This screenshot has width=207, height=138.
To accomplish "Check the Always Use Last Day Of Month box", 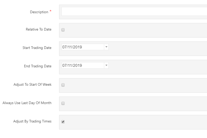I will coord(63,103).
